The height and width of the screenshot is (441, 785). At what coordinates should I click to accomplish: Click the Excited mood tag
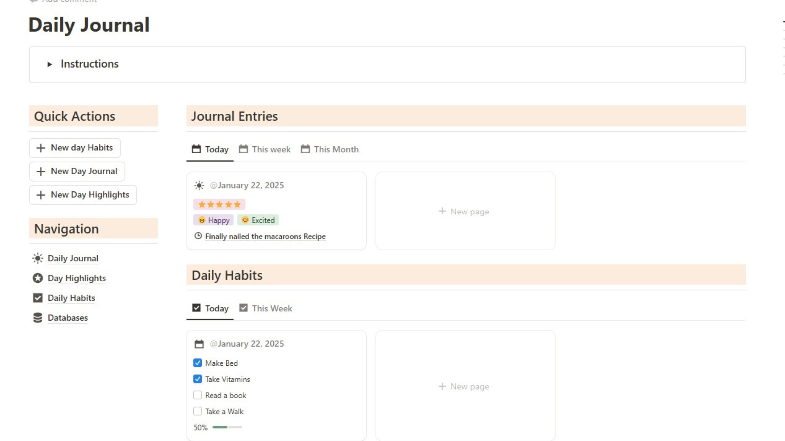258,220
